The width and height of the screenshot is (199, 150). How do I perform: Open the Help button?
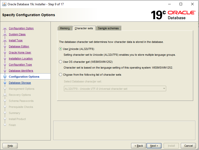pos(10,146)
